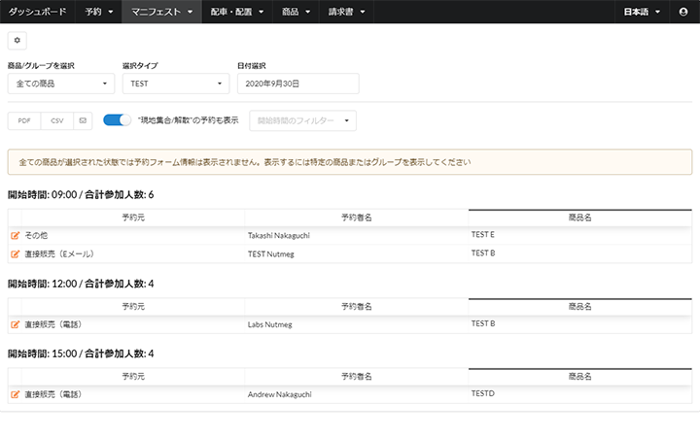The height and width of the screenshot is (437, 700).
Task: Go to ダッシュボード
Action: 38,12
